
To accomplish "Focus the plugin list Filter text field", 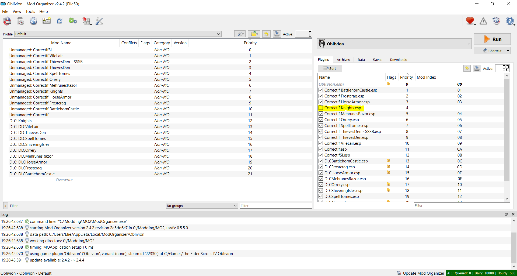I will [x=462, y=205].
